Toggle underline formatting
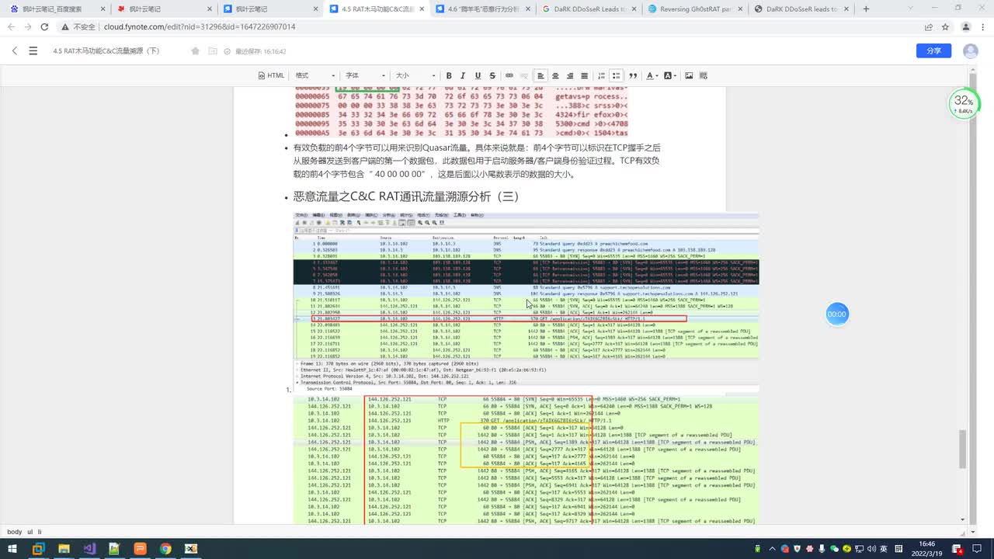 pos(478,75)
